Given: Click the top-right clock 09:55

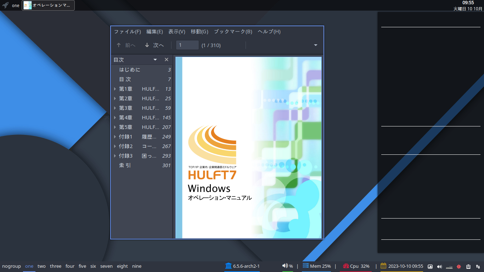Looking at the screenshot, I should [468, 3].
